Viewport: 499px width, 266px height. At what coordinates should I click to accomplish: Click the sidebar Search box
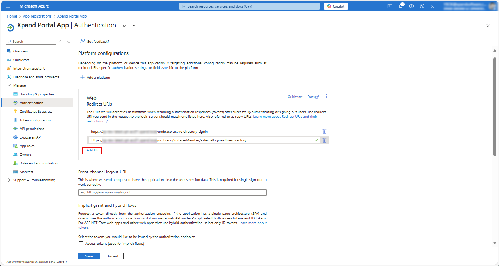pos(31,42)
